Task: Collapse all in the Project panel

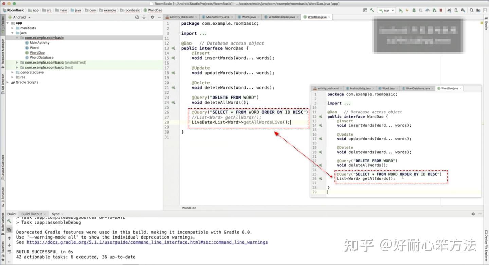Action: pos(144,17)
